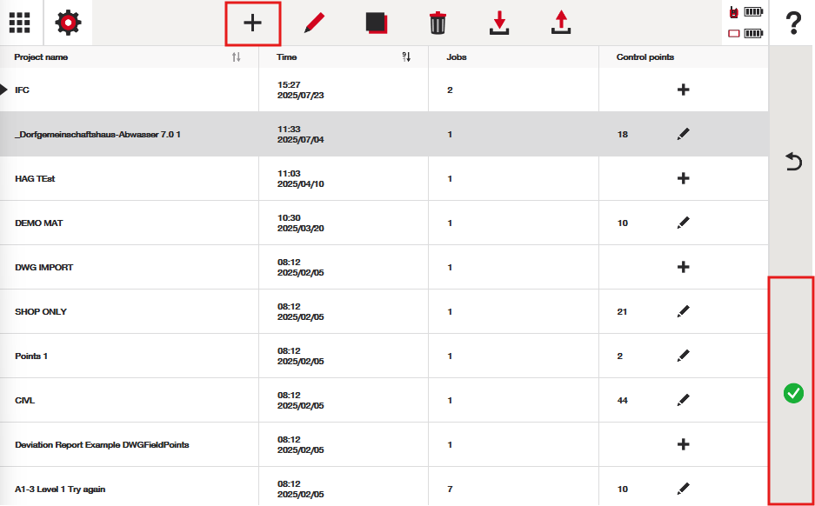This screenshot has height=506, width=815.
Task: Click the trash delete project icon
Action: pos(438,23)
